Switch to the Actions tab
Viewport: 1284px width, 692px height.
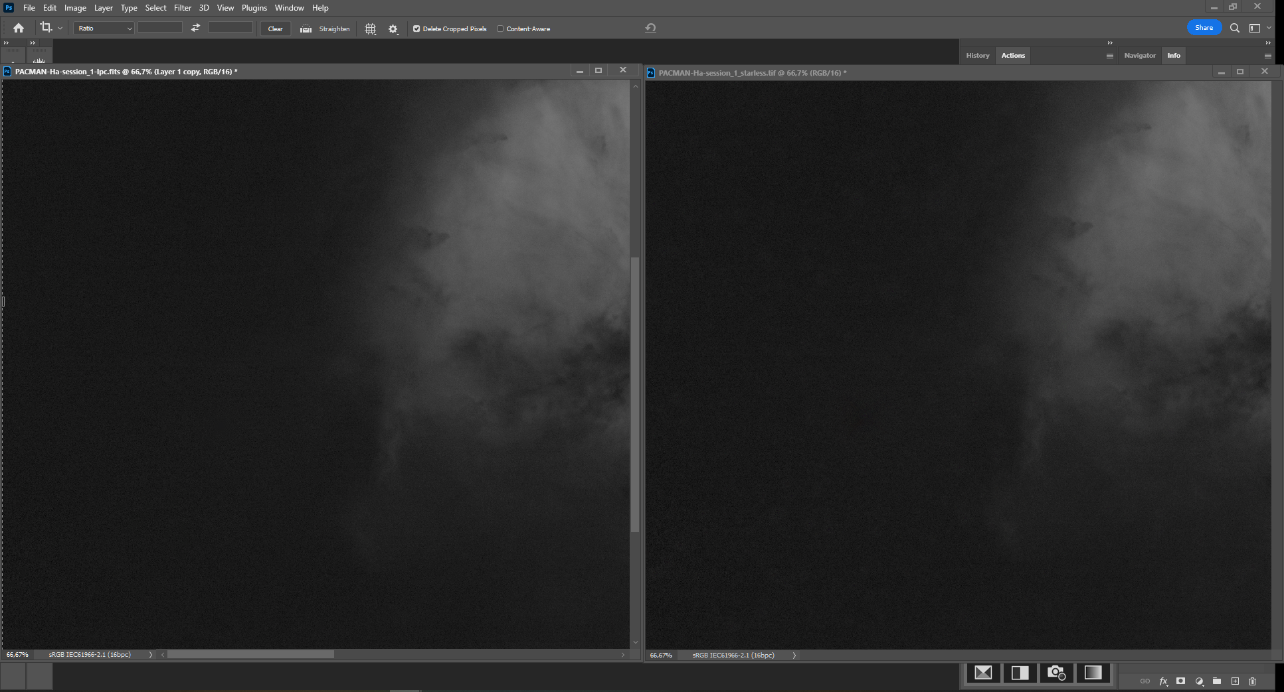point(1013,56)
